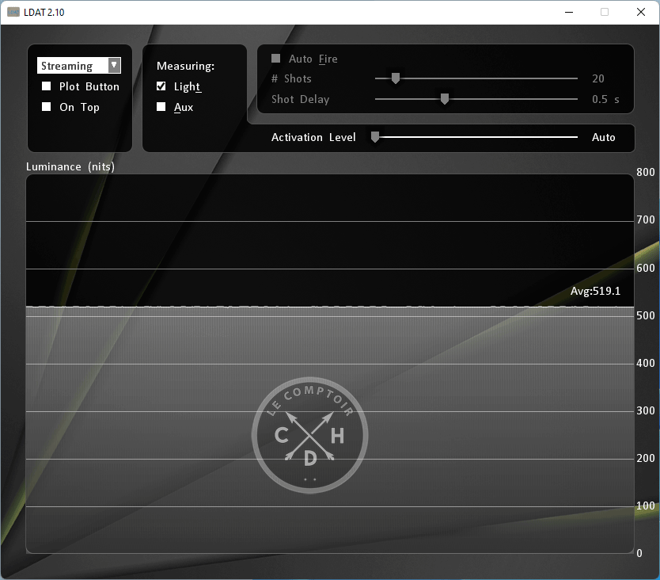The image size is (660, 580).
Task: Toggle the Auto Fire checkbox
Action: pos(276,59)
